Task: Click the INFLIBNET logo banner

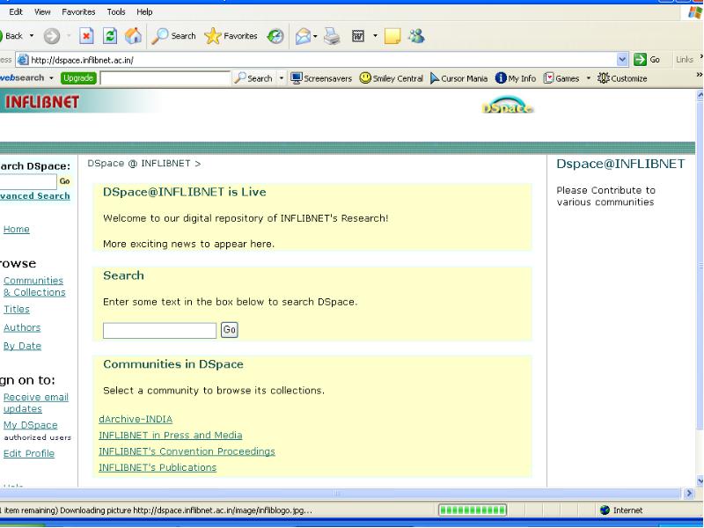Action: tap(42, 102)
